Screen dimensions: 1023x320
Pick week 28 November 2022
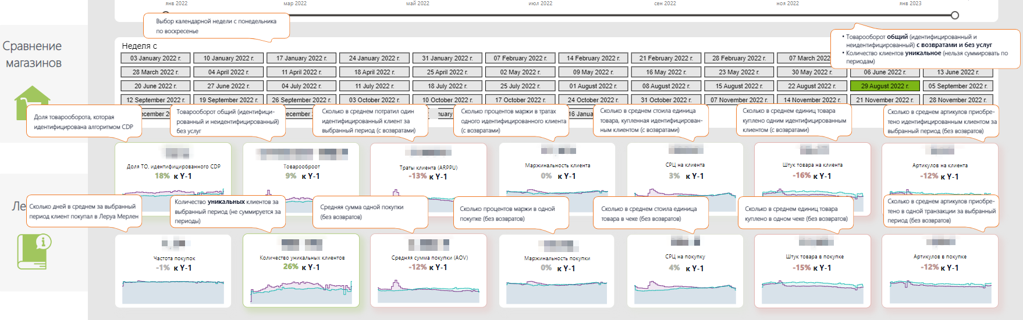click(x=958, y=100)
